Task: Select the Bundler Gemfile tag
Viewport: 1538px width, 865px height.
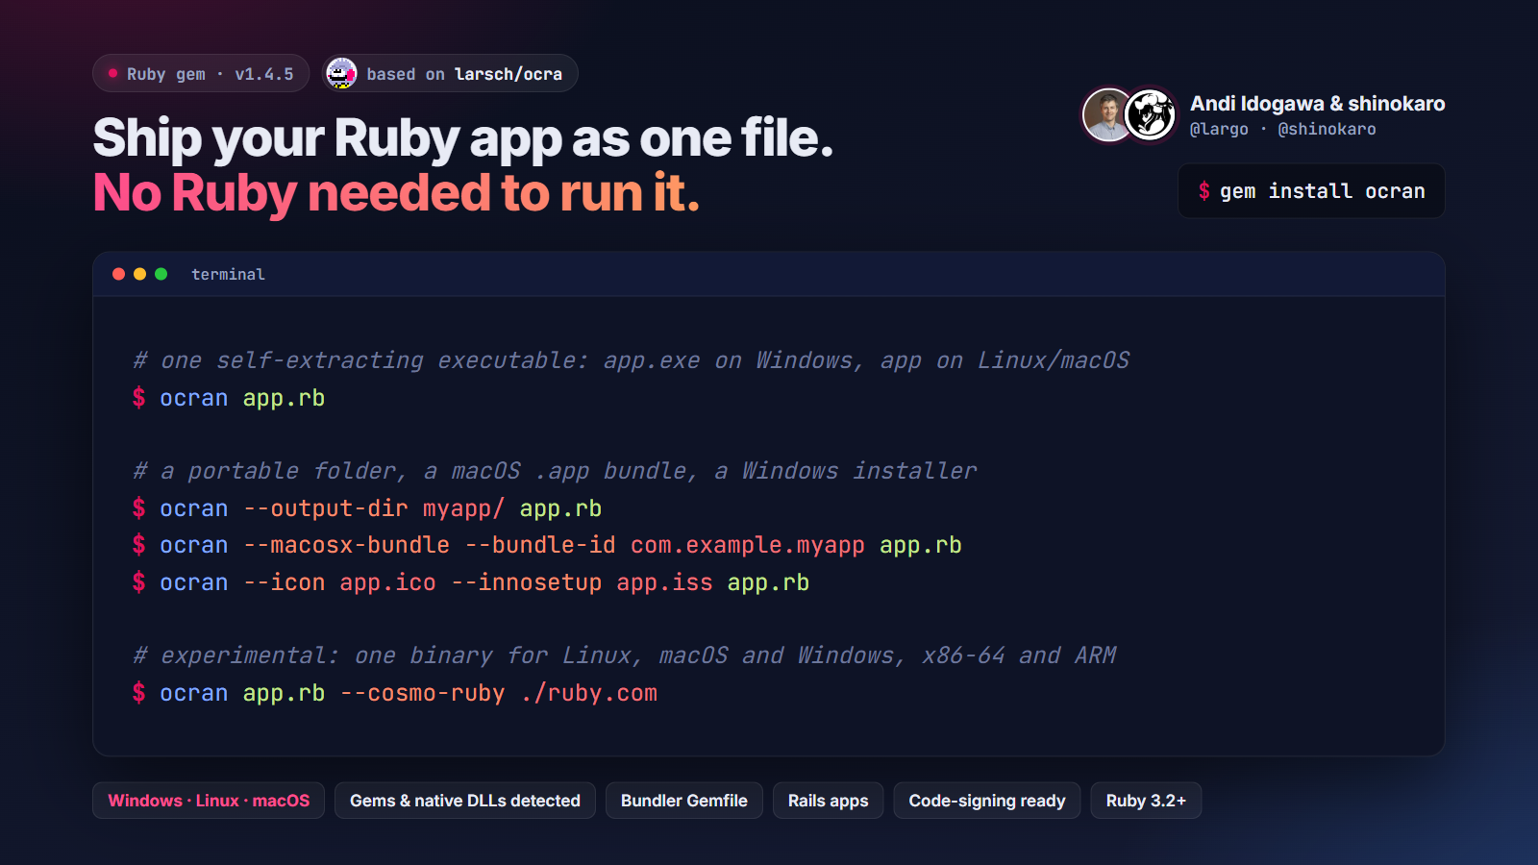Action: click(684, 801)
